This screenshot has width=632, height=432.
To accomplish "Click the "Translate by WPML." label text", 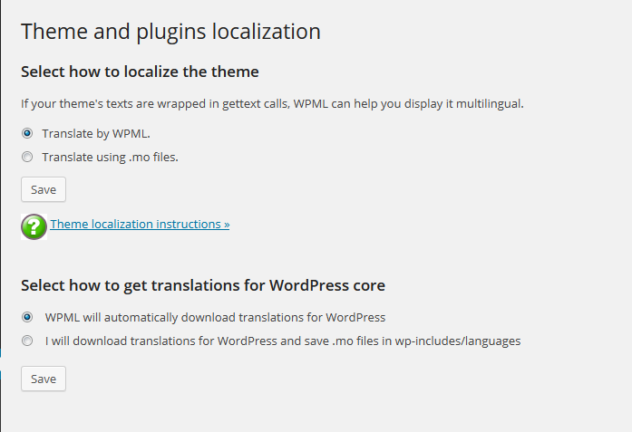I will tap(95, 133).
